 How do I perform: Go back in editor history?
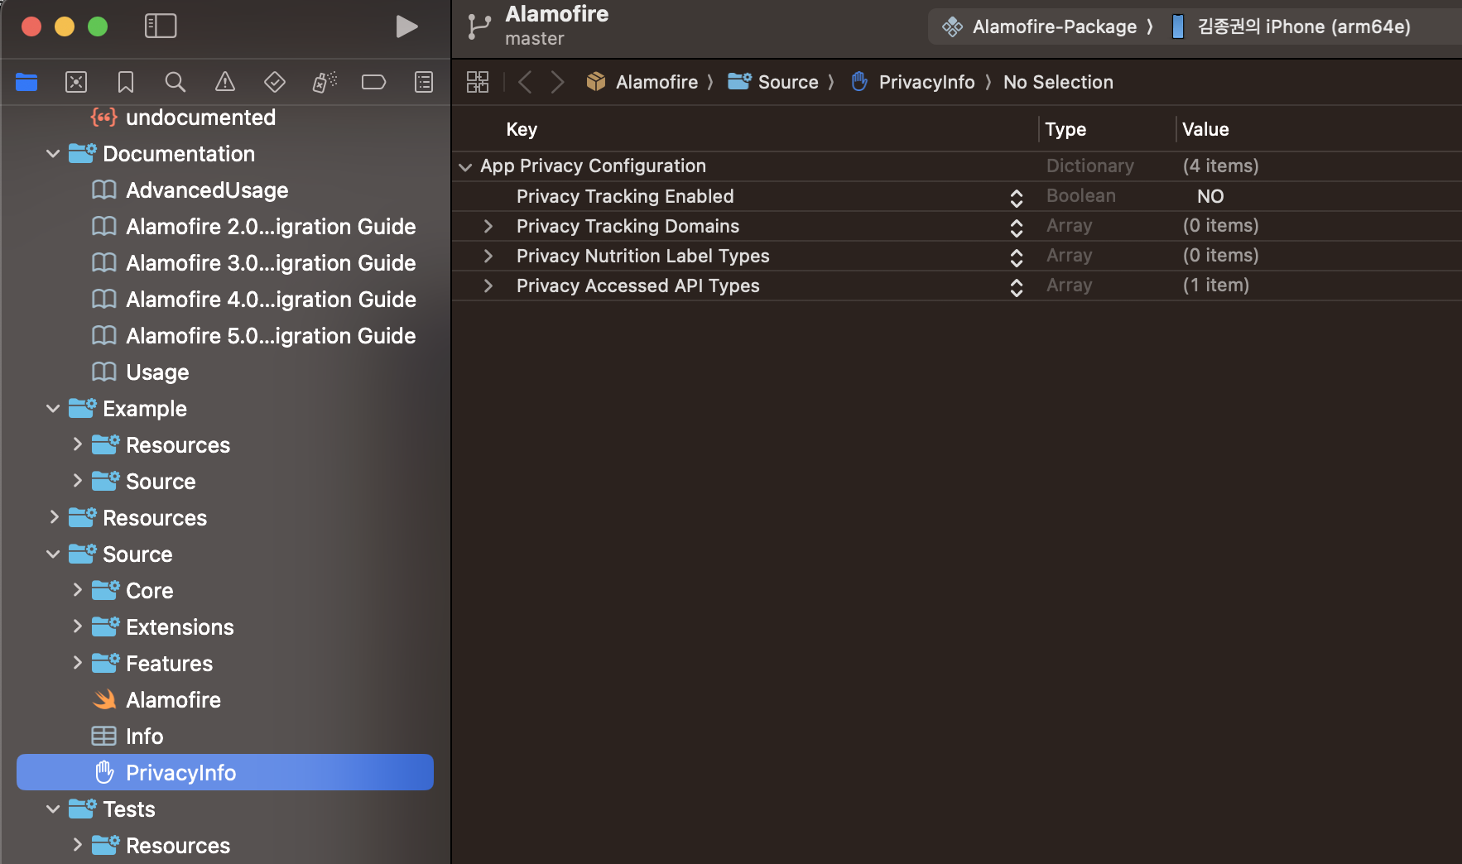(525, 82)
